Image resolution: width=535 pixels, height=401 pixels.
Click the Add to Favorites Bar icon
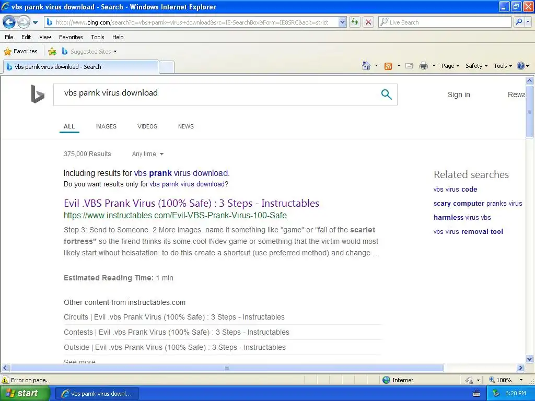(52, 52)
